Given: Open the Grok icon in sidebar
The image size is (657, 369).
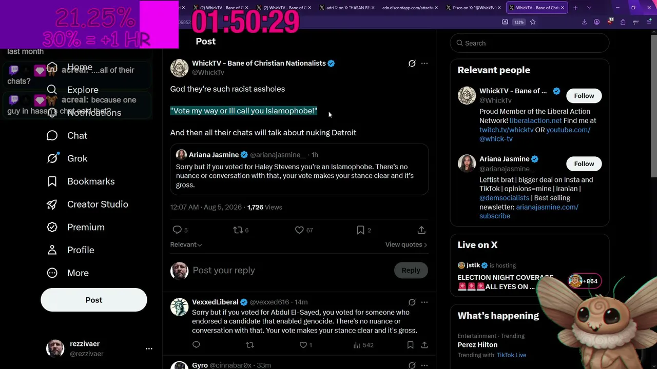Looking at the screenshot, I should [52, 158].
